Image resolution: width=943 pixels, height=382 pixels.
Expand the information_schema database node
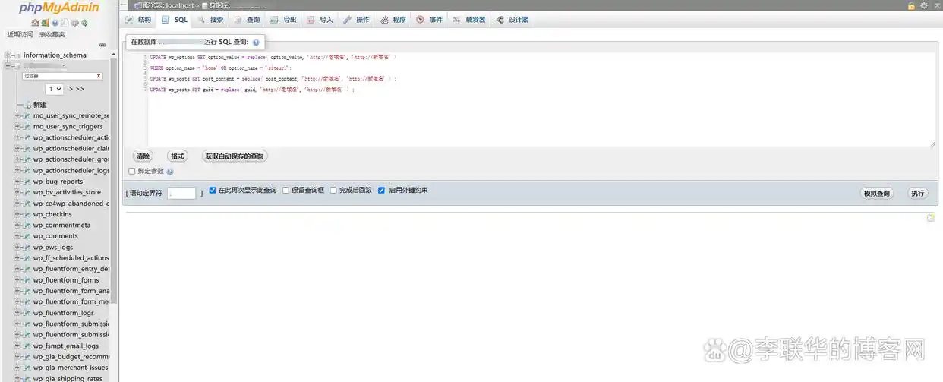click(x=8, y=55)
